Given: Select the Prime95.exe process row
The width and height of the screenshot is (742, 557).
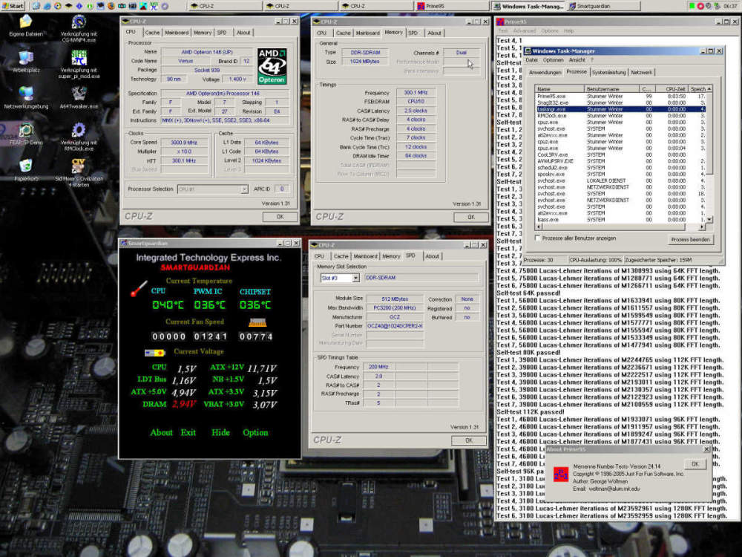Looking at the screenshot, I should pos(621,96).
